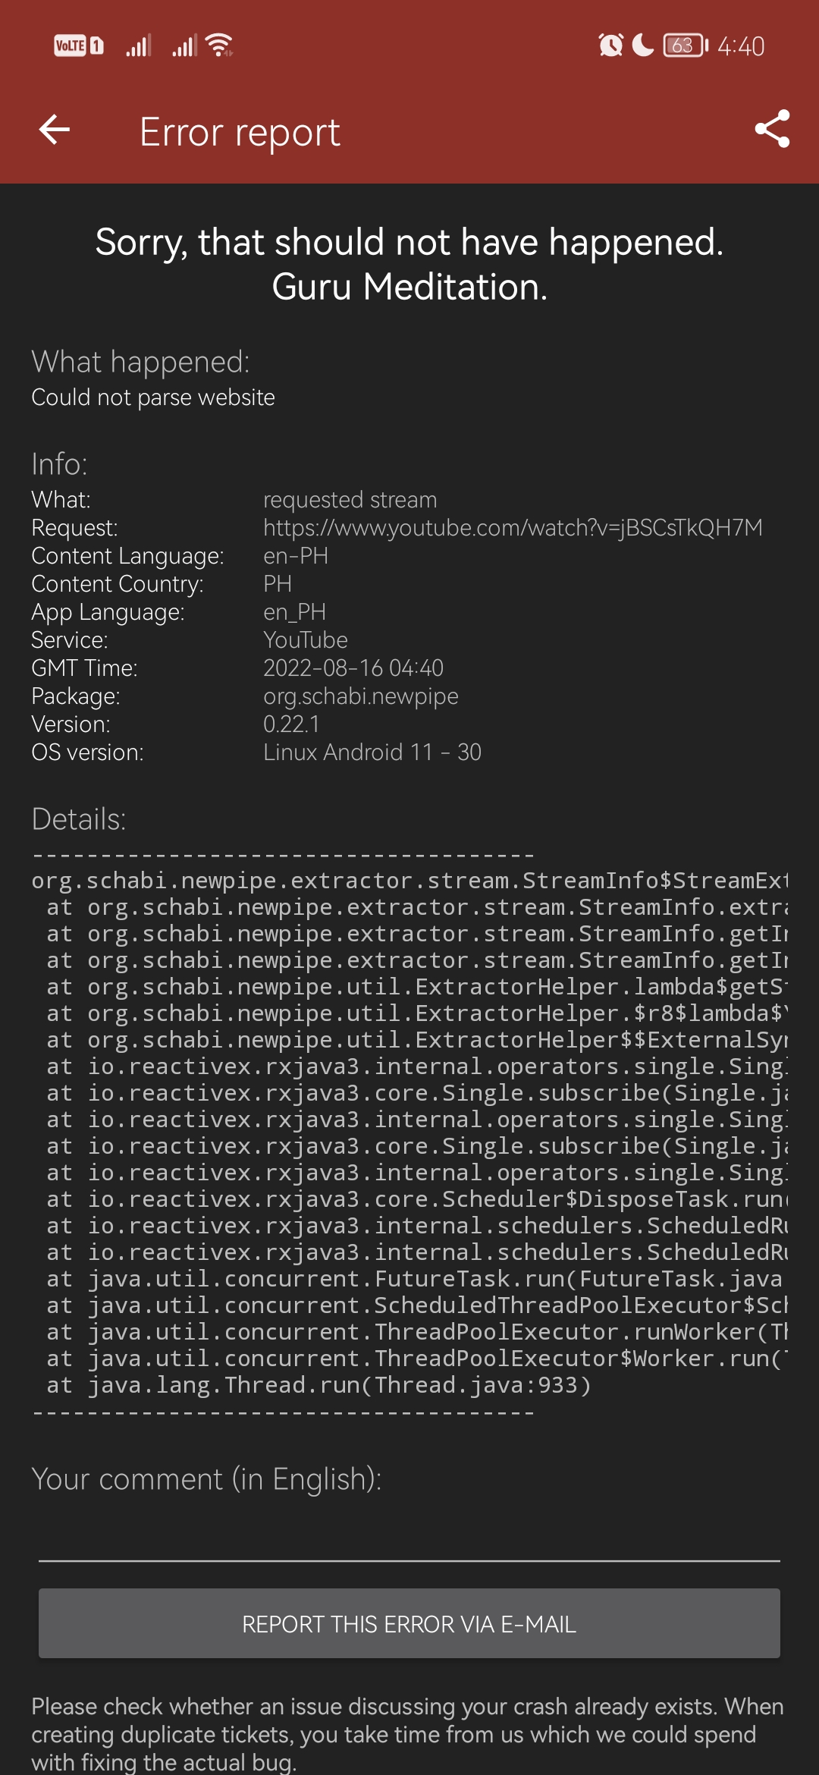The height and width of the screenshot is (1775, 819).
Task: Tap the back arrow to leave Error report
Action: point(53,130)
